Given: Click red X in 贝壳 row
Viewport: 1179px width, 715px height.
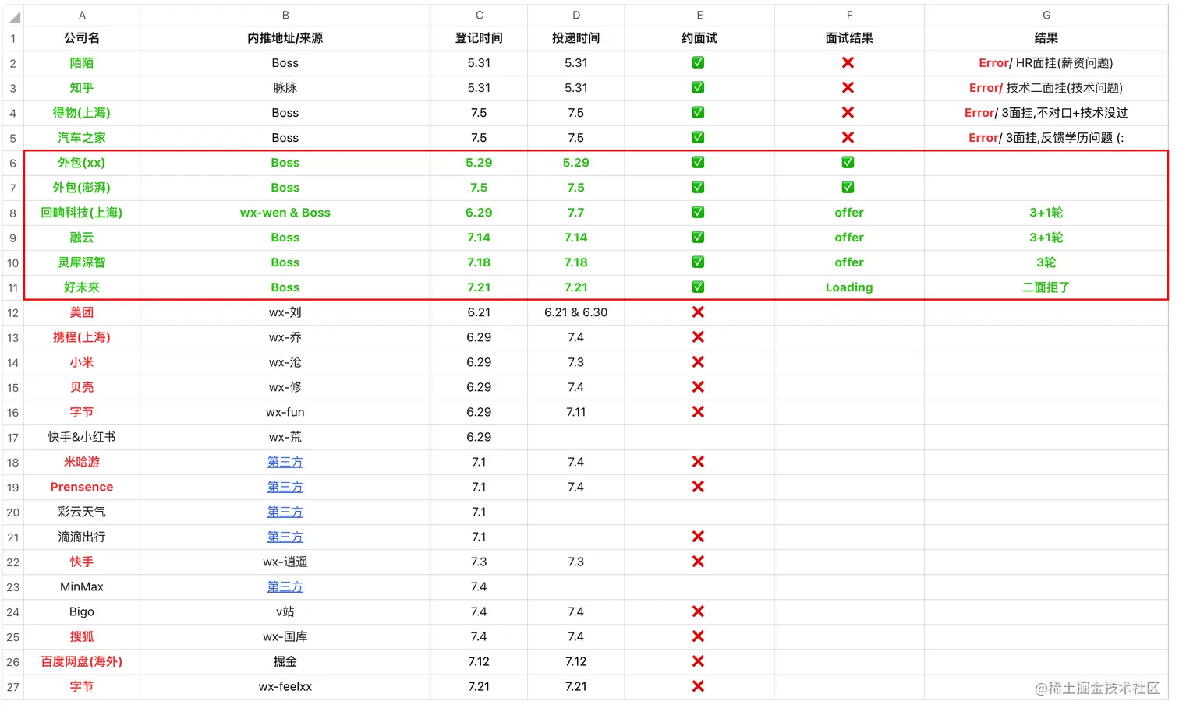Looking at the screenshot, I should point(699,387).
